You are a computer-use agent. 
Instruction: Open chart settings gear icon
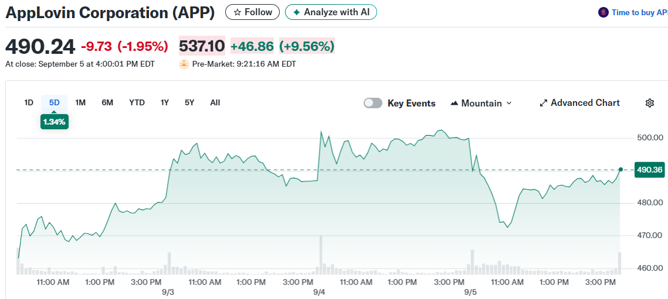coord(650,103)
